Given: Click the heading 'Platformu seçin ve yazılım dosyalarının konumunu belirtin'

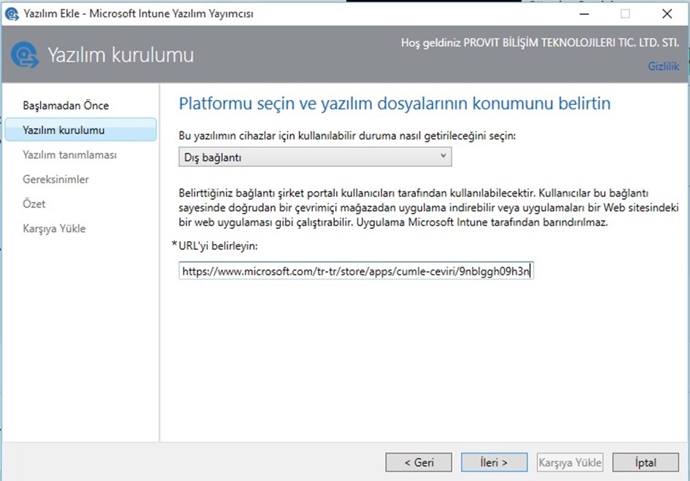Looking at the screenshot, I should (x=395, y=103).
